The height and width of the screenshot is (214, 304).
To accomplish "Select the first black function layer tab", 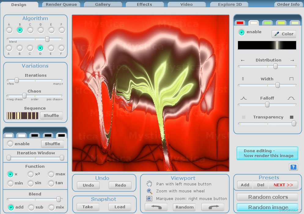I will [x=35, y=135].
